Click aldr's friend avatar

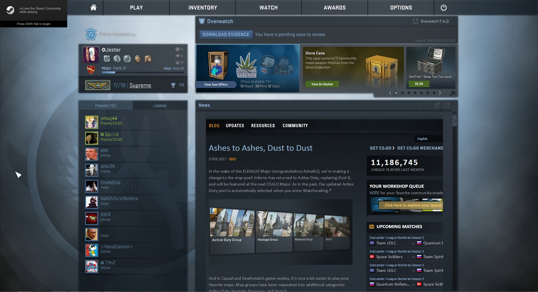click(x=92, y=154)
